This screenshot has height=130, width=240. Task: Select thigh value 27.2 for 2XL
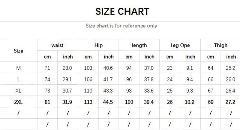(230, 102)
